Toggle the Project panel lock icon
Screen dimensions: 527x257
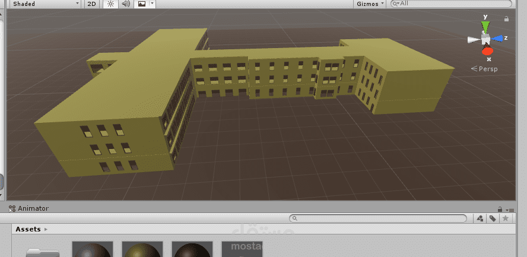tap(500, 209)
